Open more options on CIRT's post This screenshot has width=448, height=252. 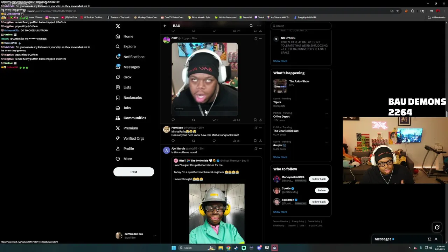click(260, 38)
